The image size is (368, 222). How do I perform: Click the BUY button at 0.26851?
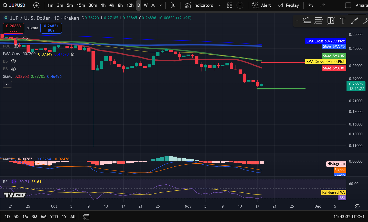point(51,28)
